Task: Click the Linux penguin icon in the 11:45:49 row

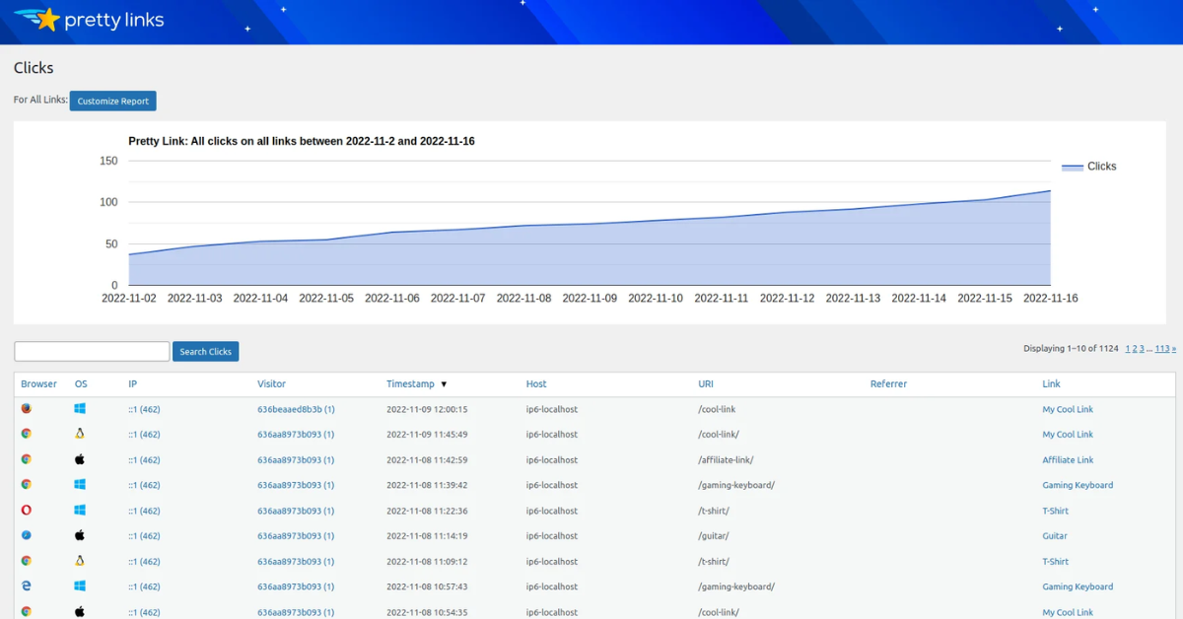Action: click(x=80, y=435)
